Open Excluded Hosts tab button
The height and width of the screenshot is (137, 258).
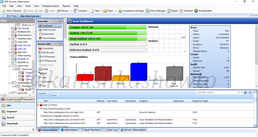[x=10, y=99]
